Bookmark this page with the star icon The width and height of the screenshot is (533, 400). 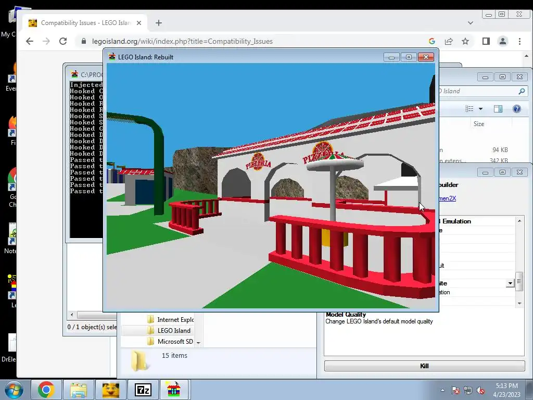coord(465,41)
